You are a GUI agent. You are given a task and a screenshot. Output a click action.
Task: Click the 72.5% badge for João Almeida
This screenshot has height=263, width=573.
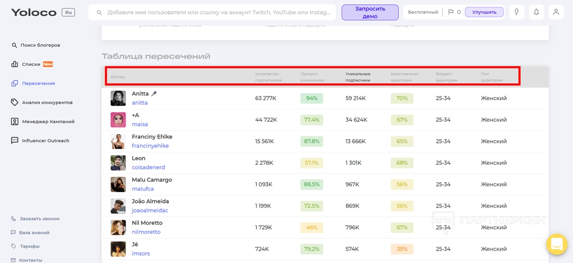pyautogui.click(x=312, y=206)
